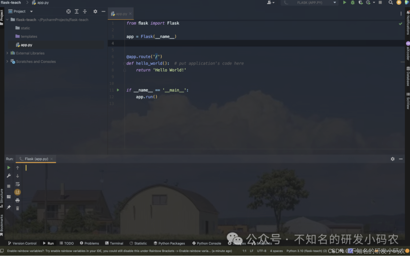This screenshot has height=257, width=410.
Task: Toggle scroll-to-end in the console output
Action: point(17,192)
